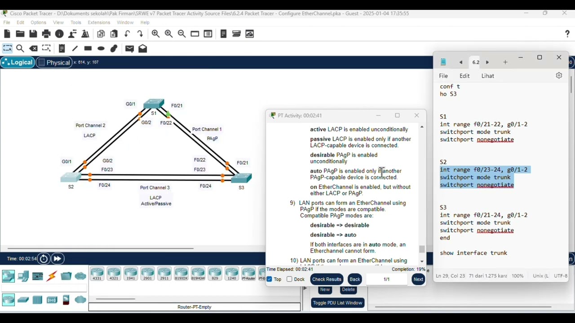This screenshot has height=323, width=575.
Task: Pick the Select tool
Action: pos(7,48)
